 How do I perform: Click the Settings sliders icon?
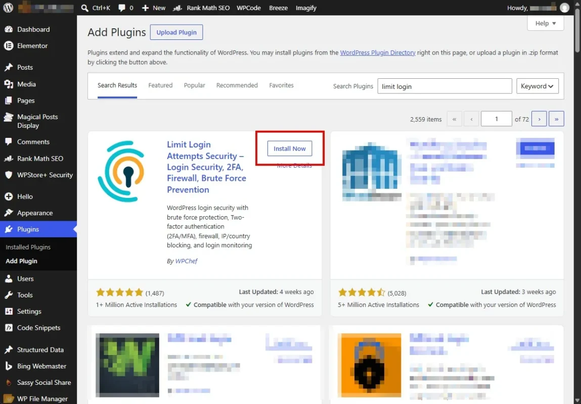[x=9, y=312]
